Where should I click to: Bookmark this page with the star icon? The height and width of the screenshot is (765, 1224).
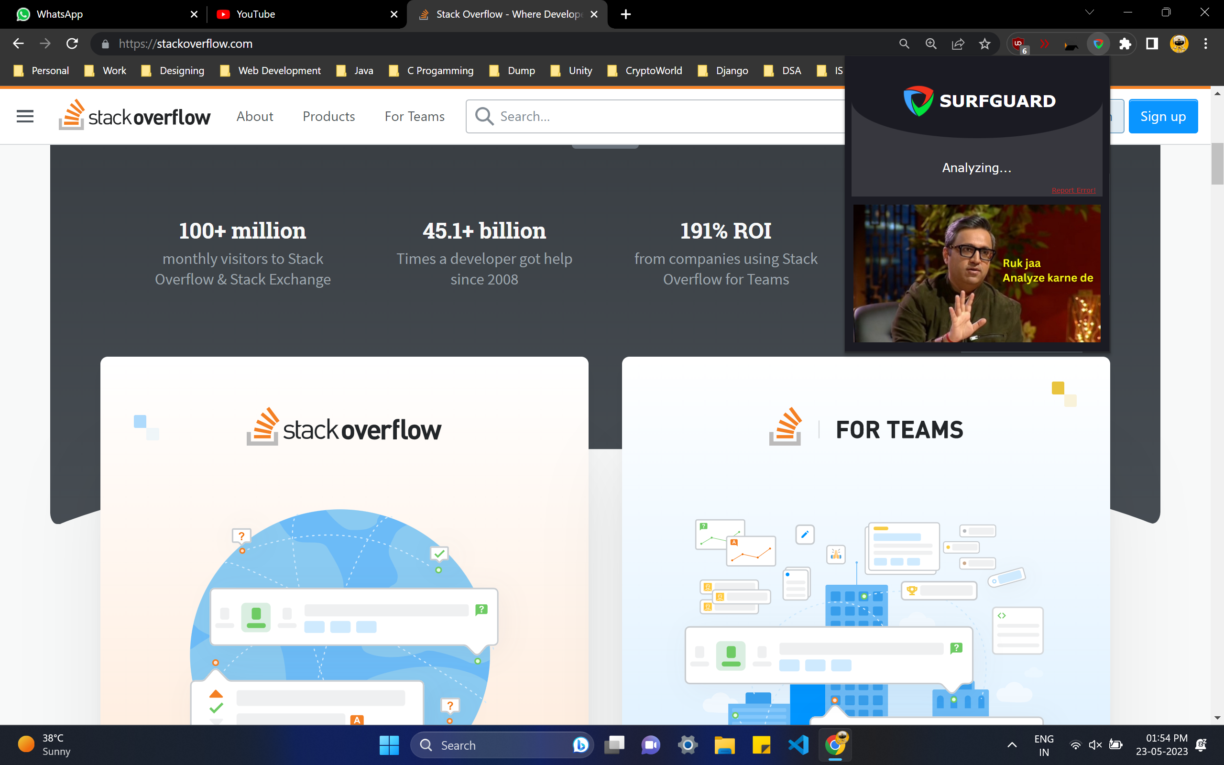pyautogui.click(x=984, y=44)
